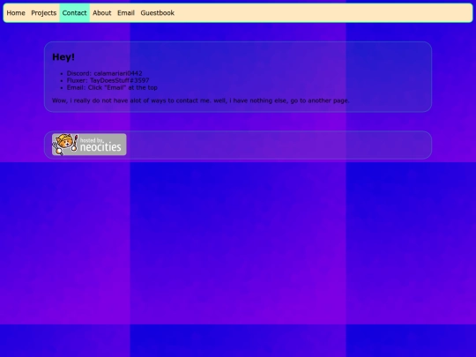The width and height of the screenshot is (476, 357).
Task: Select the highlighted Contact tab
Action: coord(74,13)
